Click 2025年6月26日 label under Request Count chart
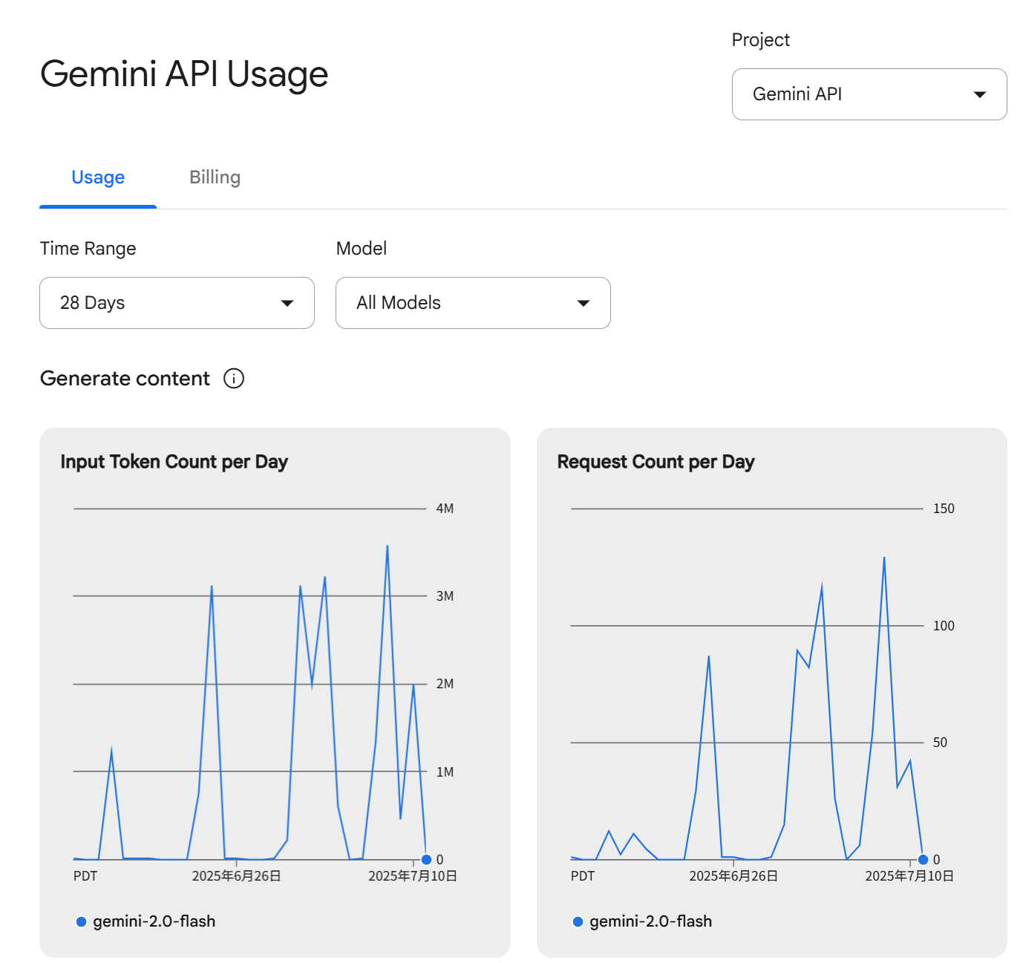Viewport: 1023px width, 963px height. [733, 876]
